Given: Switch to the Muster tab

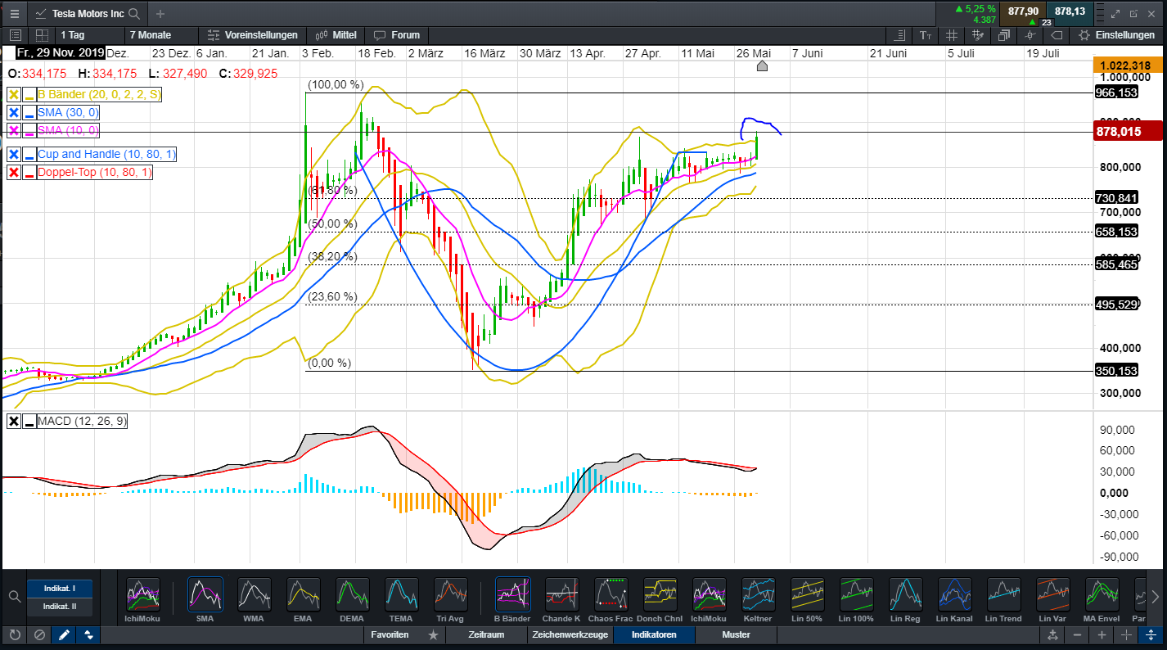Looking at the screenshot, I should coord(736,634).
